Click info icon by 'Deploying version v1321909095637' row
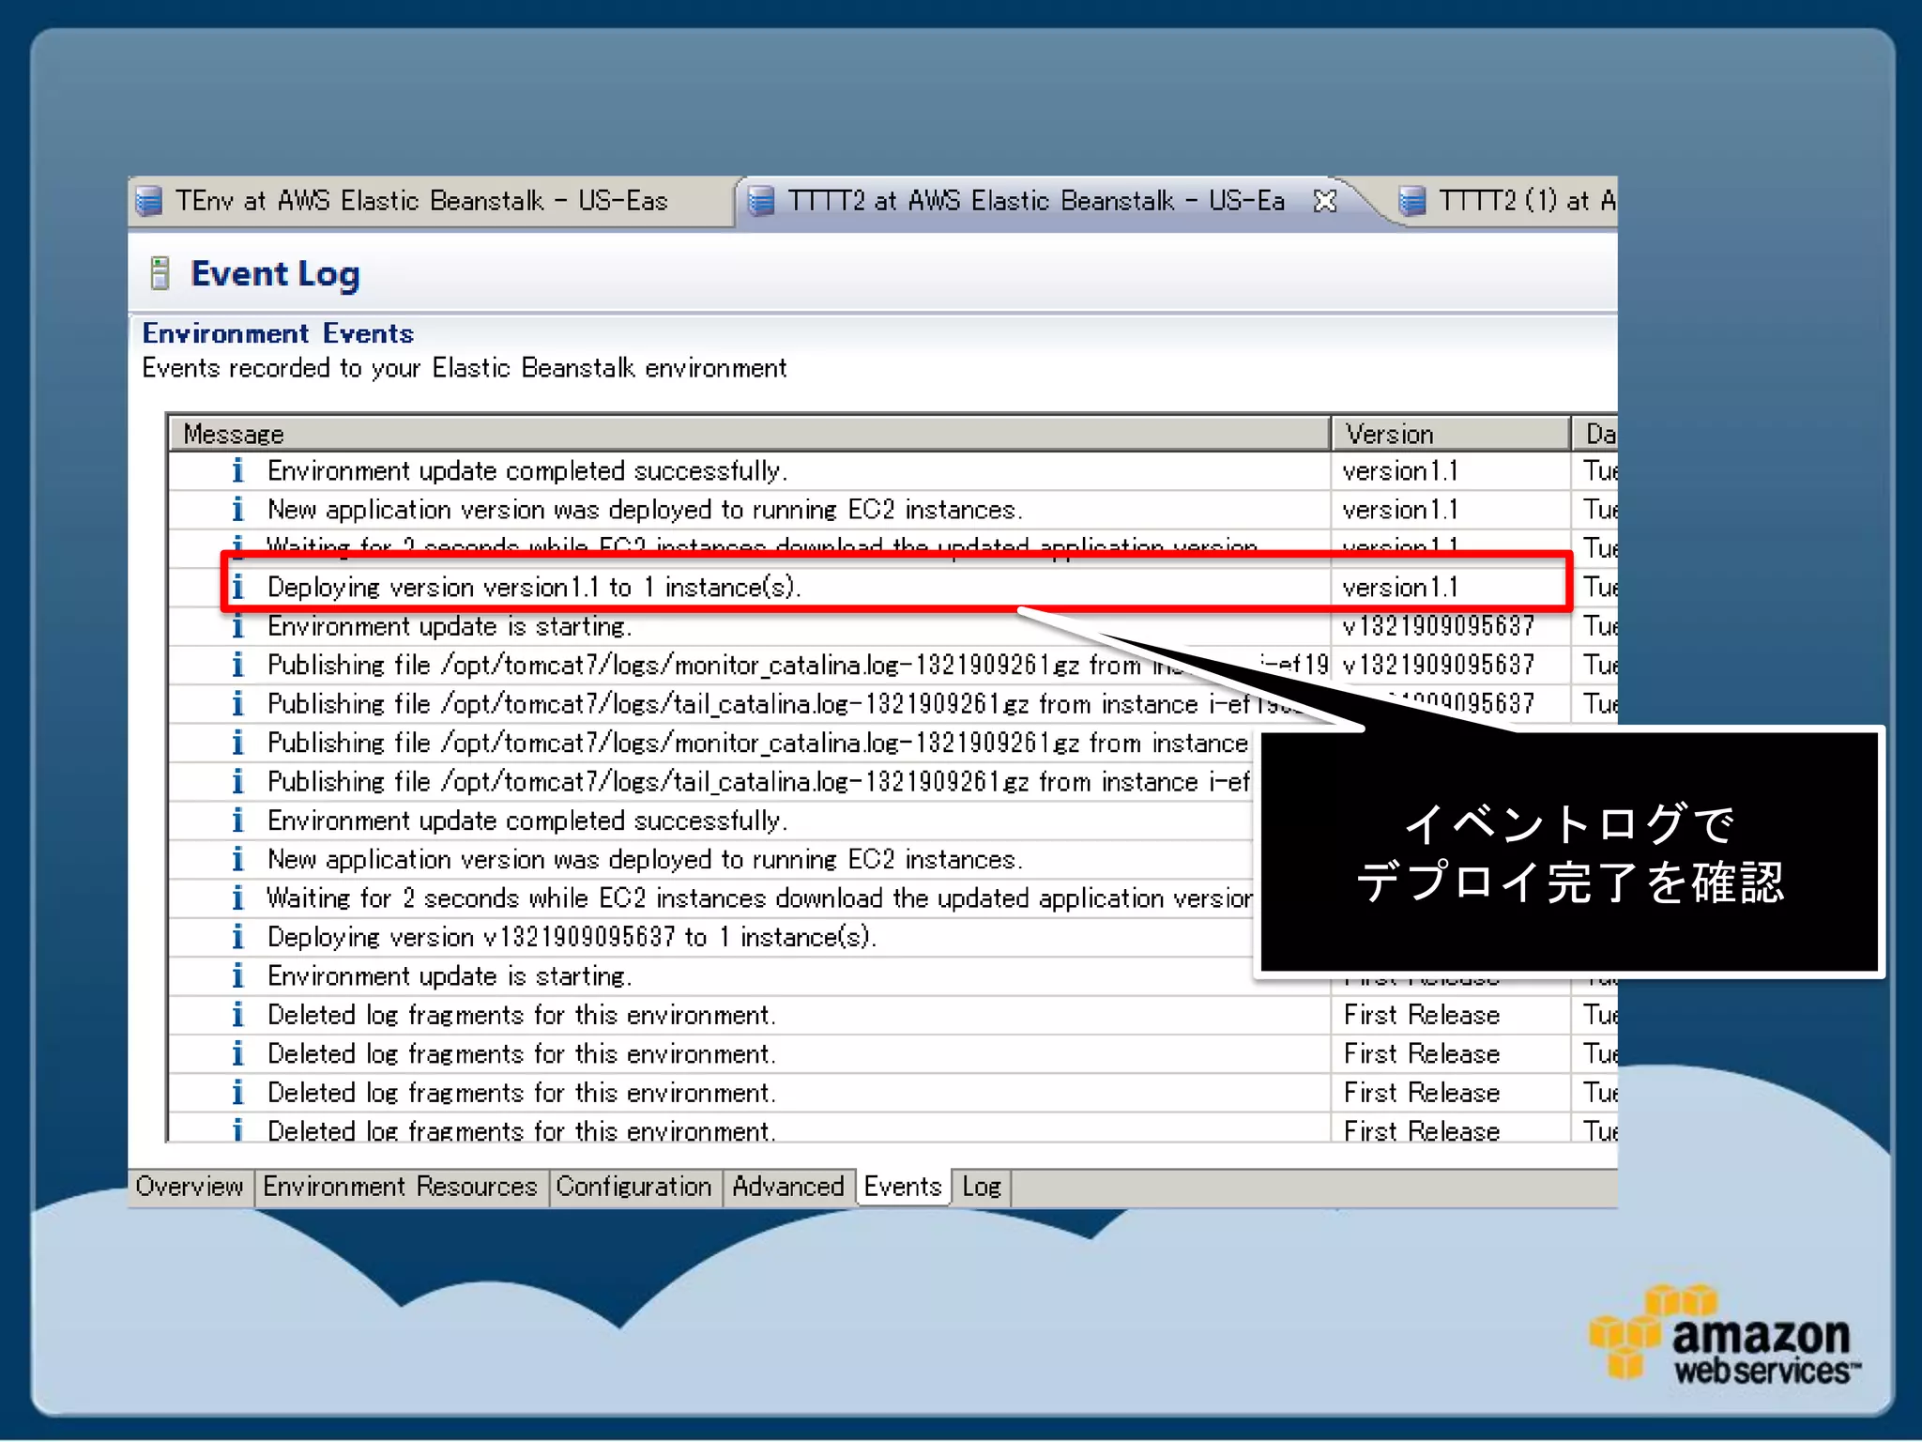The image size is (1922, 1442). [237, 937]
